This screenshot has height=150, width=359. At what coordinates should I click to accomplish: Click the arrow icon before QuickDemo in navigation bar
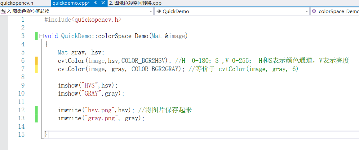(158, 11)
